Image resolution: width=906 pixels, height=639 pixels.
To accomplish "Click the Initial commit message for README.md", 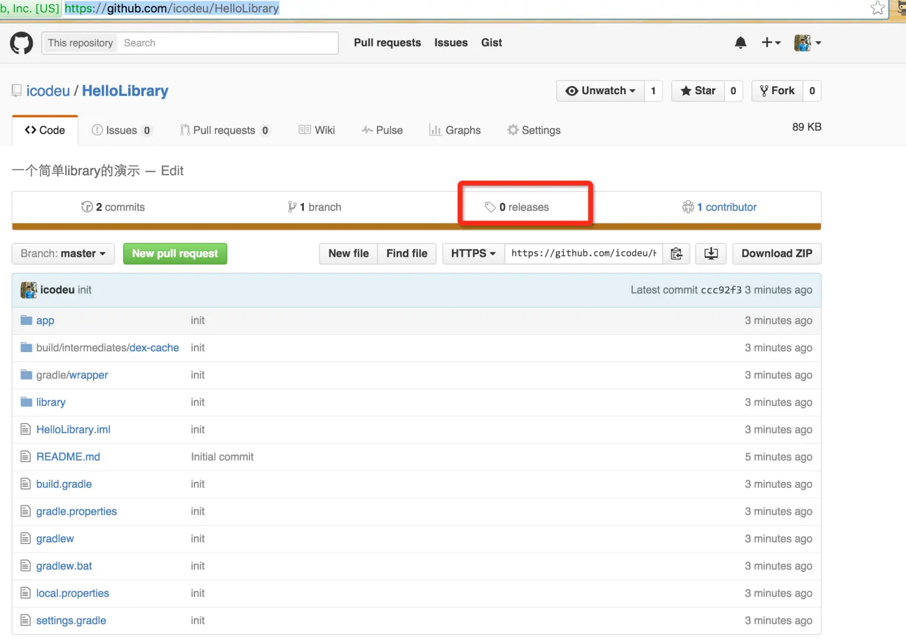I will (222, 457).
